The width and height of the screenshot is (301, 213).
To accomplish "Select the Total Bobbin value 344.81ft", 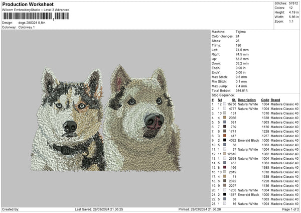I will click(242, 90).
